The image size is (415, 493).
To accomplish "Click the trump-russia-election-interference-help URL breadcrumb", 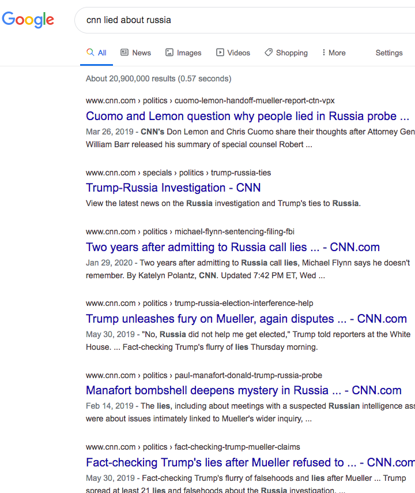I will [x=199, y=303].
